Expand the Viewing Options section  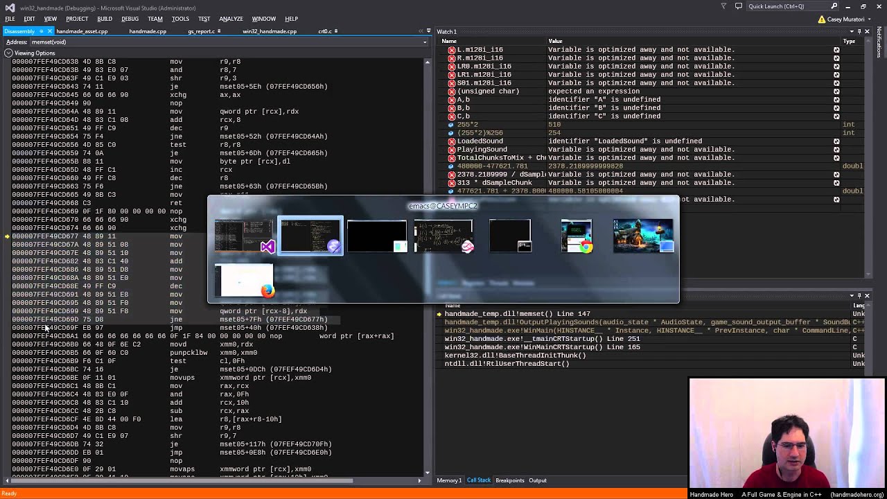pyautogui.click(x=8, y=53)
